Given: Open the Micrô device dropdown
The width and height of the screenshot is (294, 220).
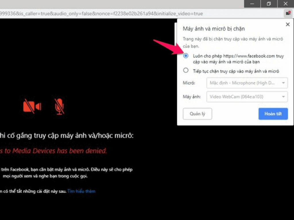Looking at the screenshot, I should (x=247, y=83).
